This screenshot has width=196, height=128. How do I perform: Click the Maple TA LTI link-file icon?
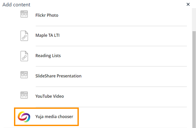tap(24, 36)
